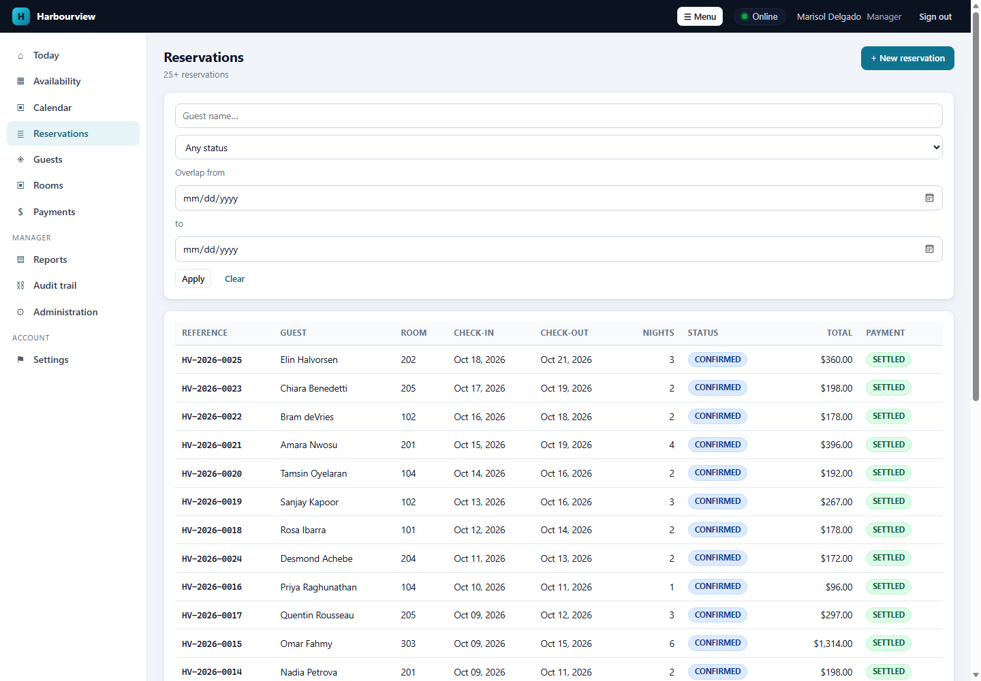Click guest Quentin Rousseau
Screen dimensions: 981x681
(317, 615)
